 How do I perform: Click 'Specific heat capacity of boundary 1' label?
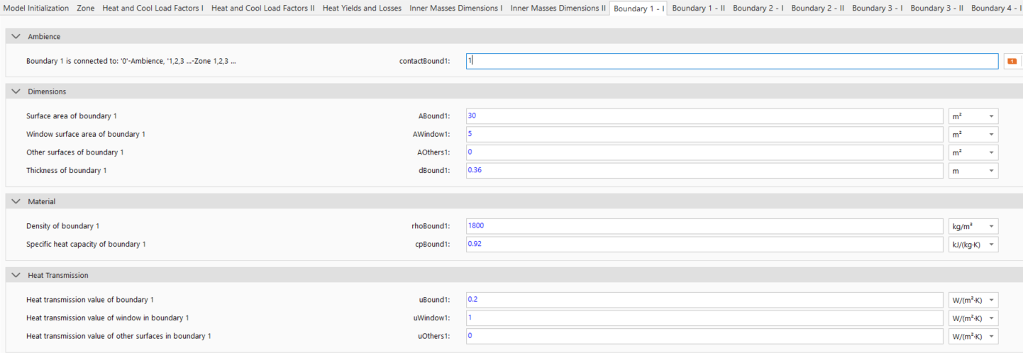(86, 245)
